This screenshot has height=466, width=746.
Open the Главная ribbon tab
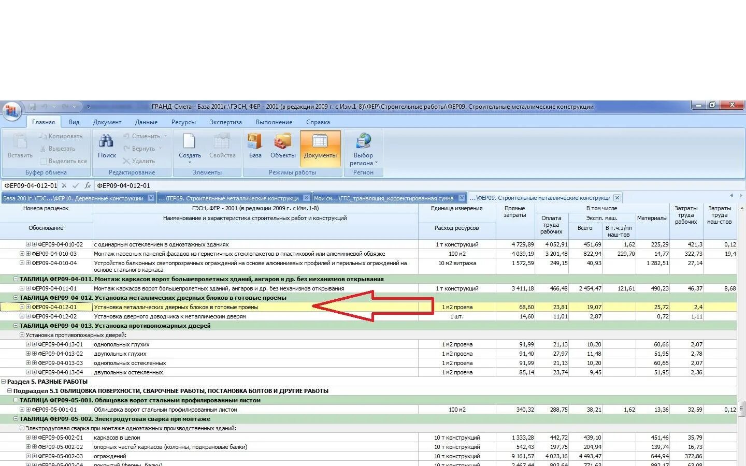44,122
